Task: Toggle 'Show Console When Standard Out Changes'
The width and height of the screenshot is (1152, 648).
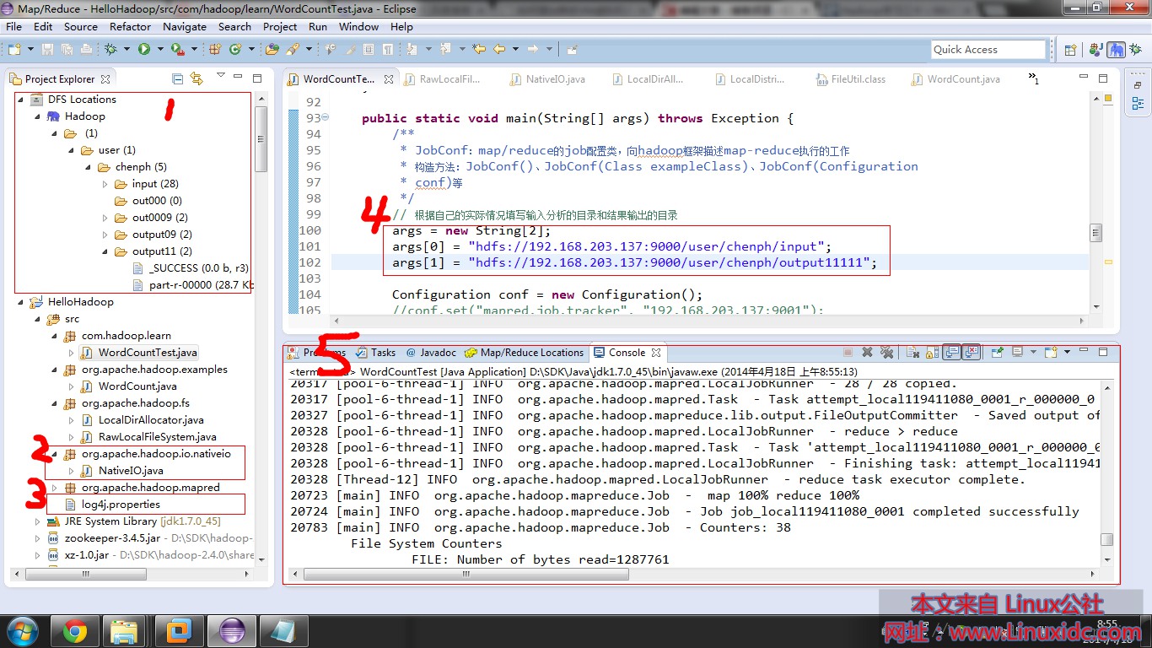Action: click(950, 352)
